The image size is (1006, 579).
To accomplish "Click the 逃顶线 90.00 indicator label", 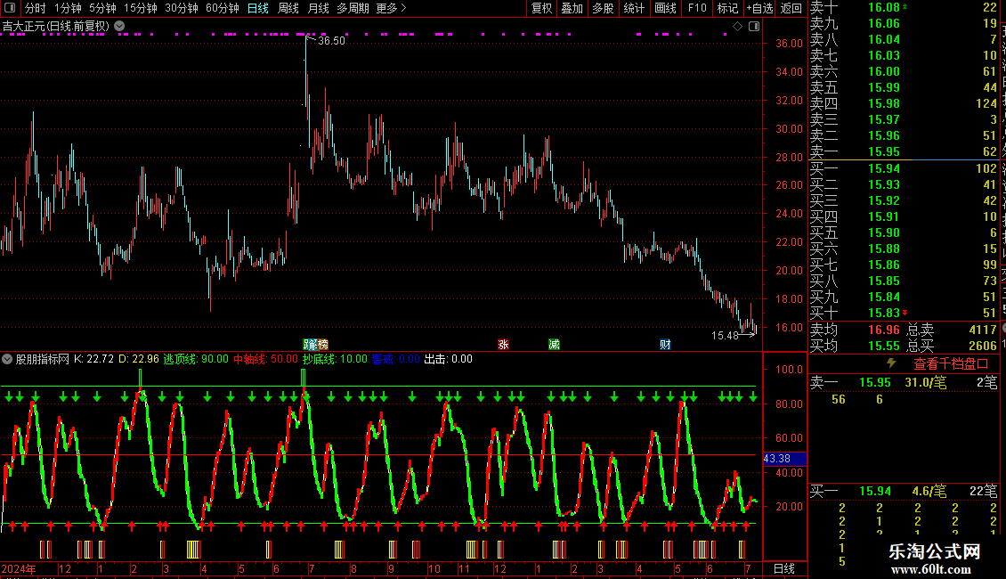I will pyautogui.click(x=196, y=359).
